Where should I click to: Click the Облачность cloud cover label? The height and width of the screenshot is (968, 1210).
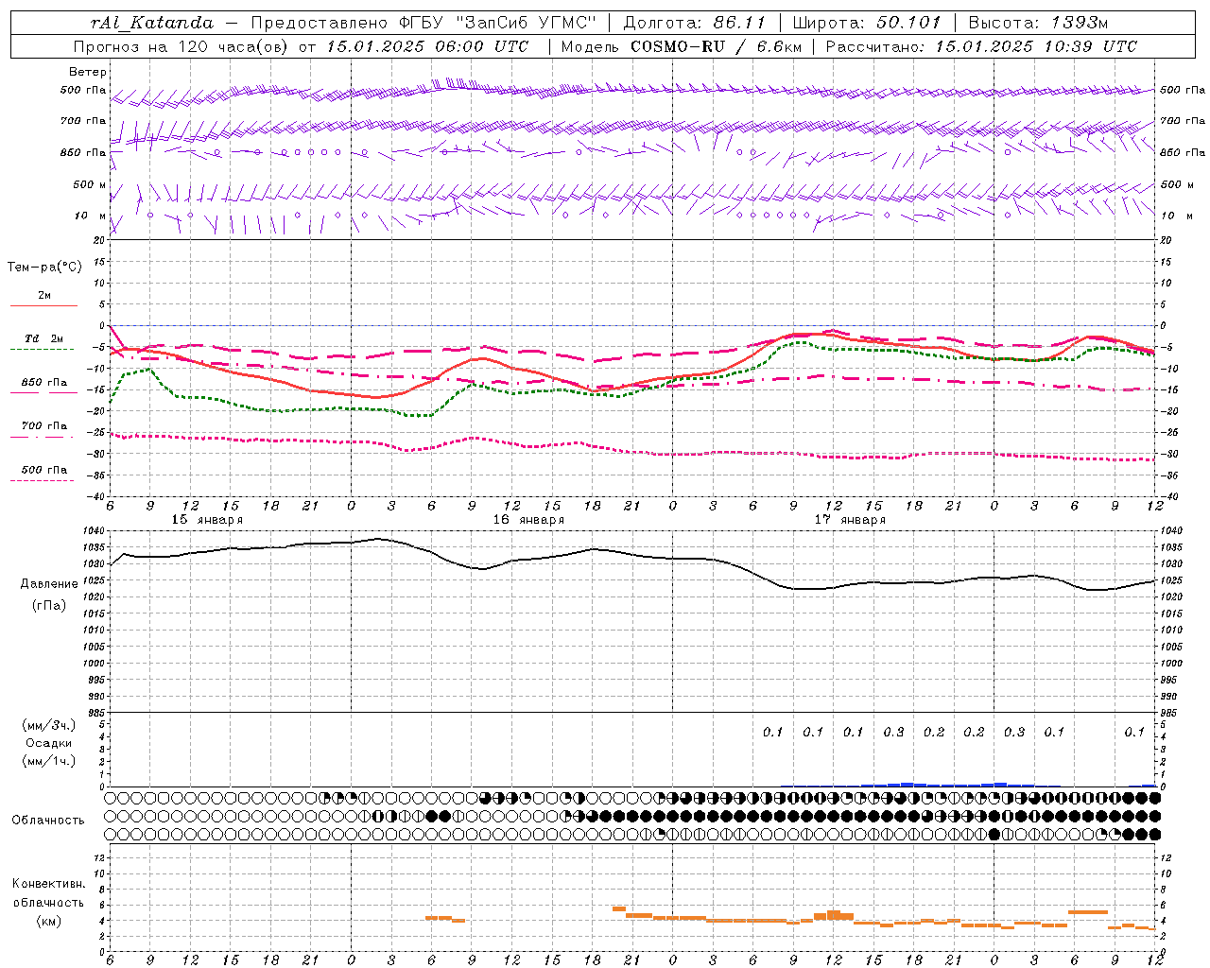tap(48, 820)
